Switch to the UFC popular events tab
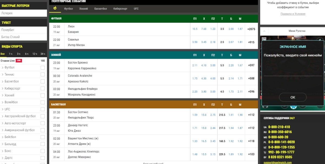Viewport: 325px width, 164px height. (136, 9)
